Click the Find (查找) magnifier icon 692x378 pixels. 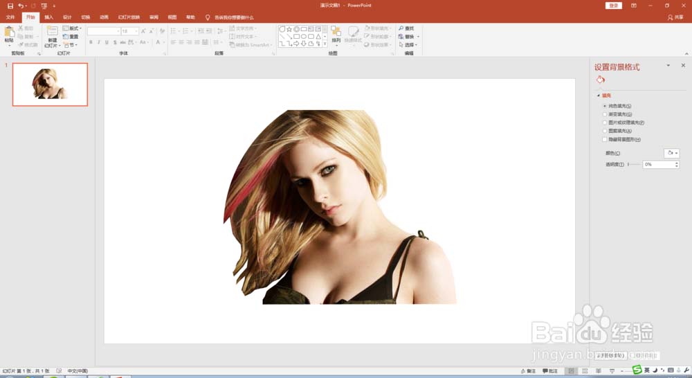click(x=401, y=28)
